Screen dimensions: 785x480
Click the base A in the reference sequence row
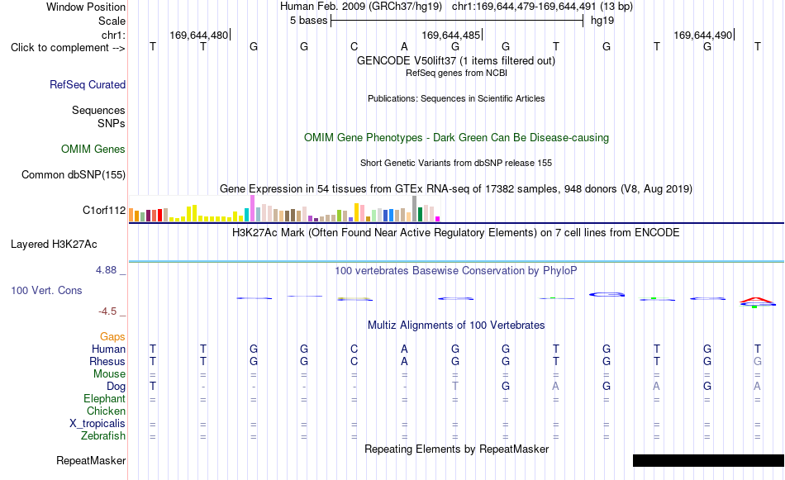pyautogui.click(x=405, y=46)
